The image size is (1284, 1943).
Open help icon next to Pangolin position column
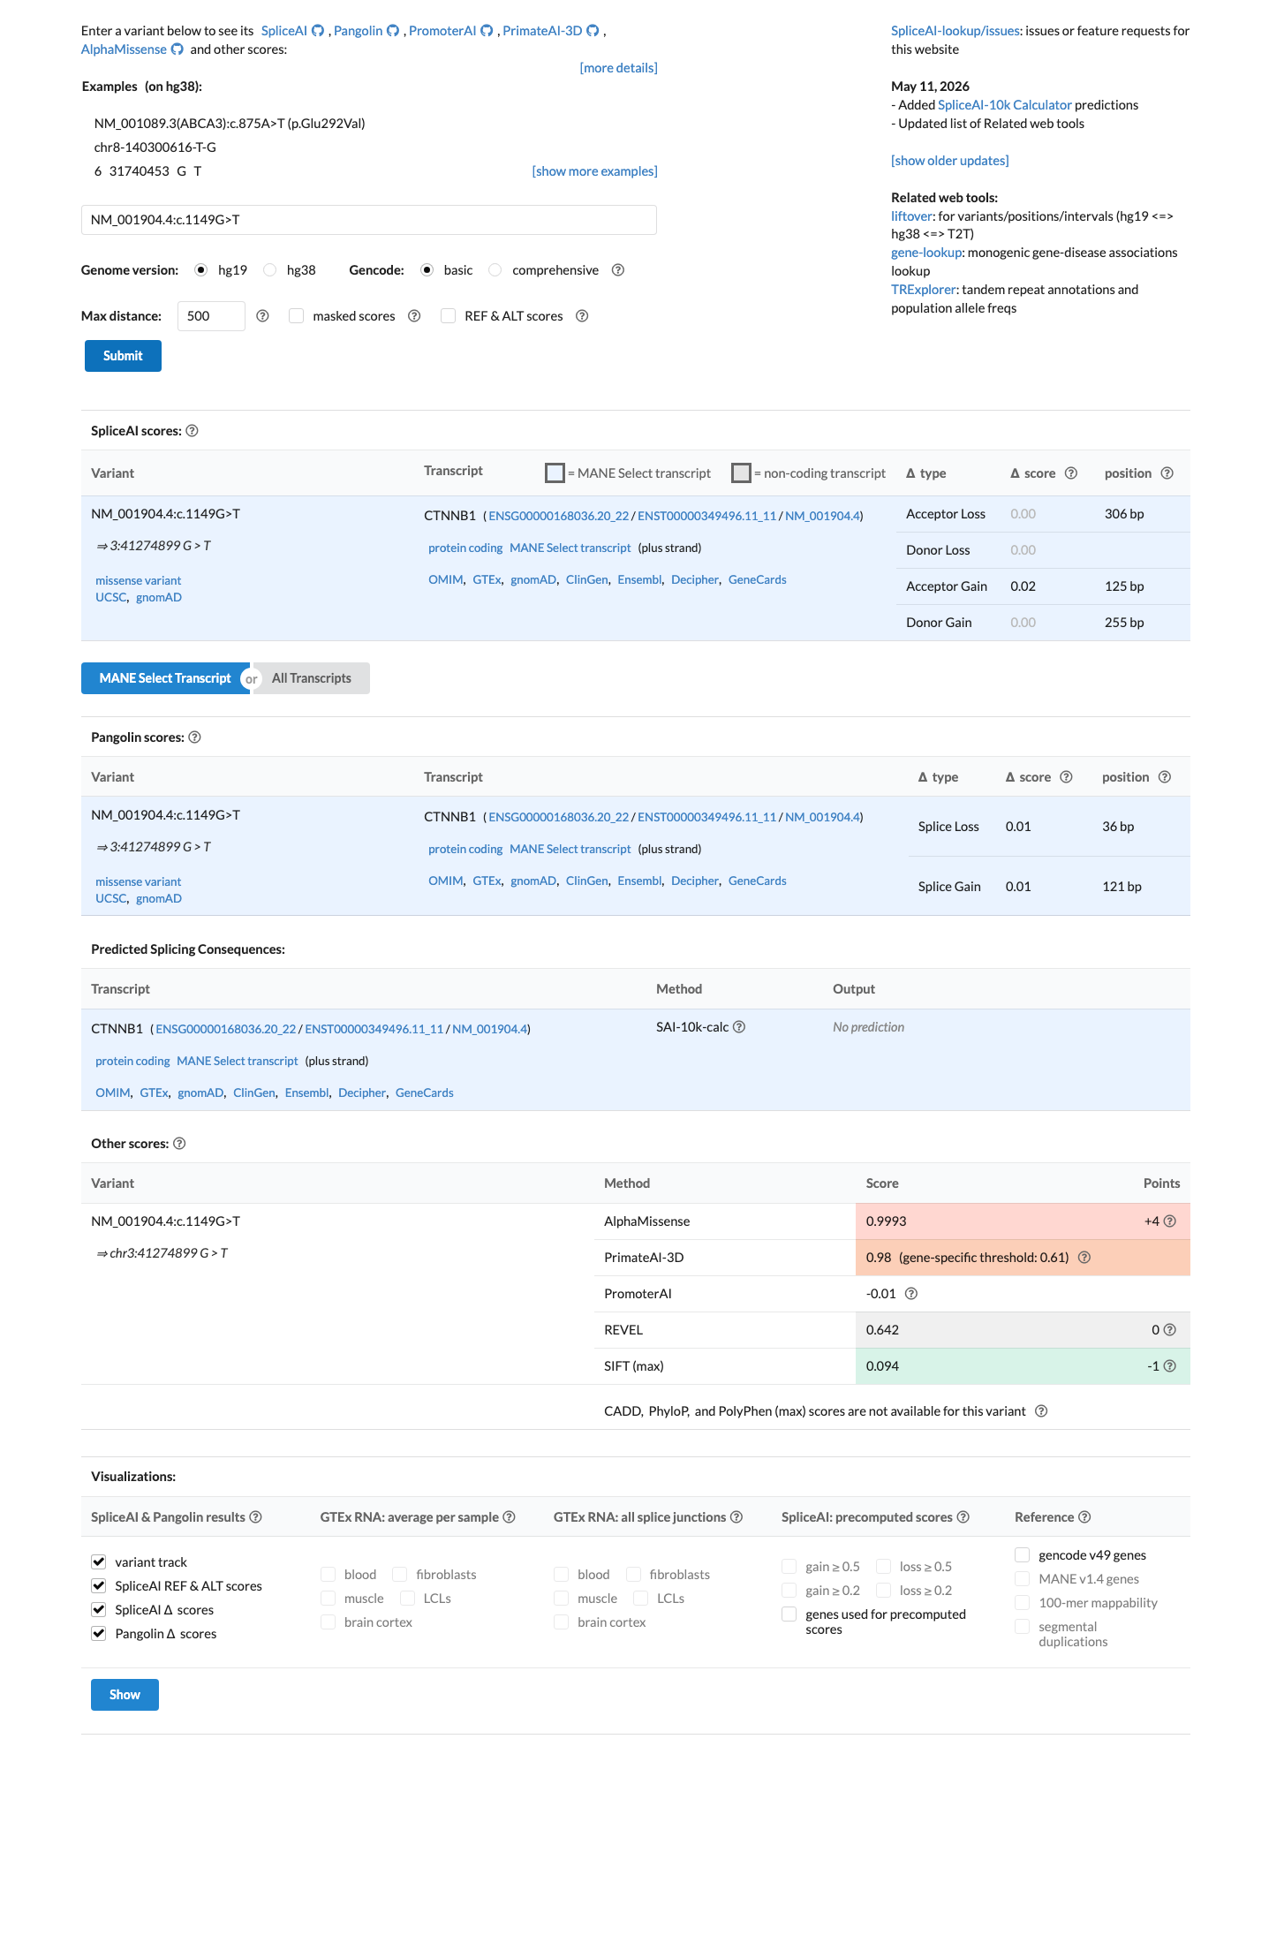click(x=1165, y=777)
